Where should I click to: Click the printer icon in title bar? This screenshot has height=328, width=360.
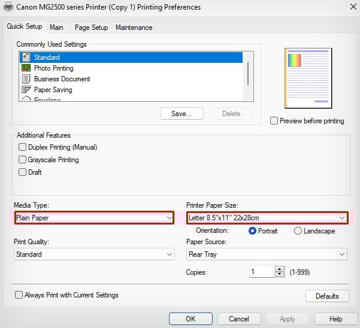coord(8,7)
